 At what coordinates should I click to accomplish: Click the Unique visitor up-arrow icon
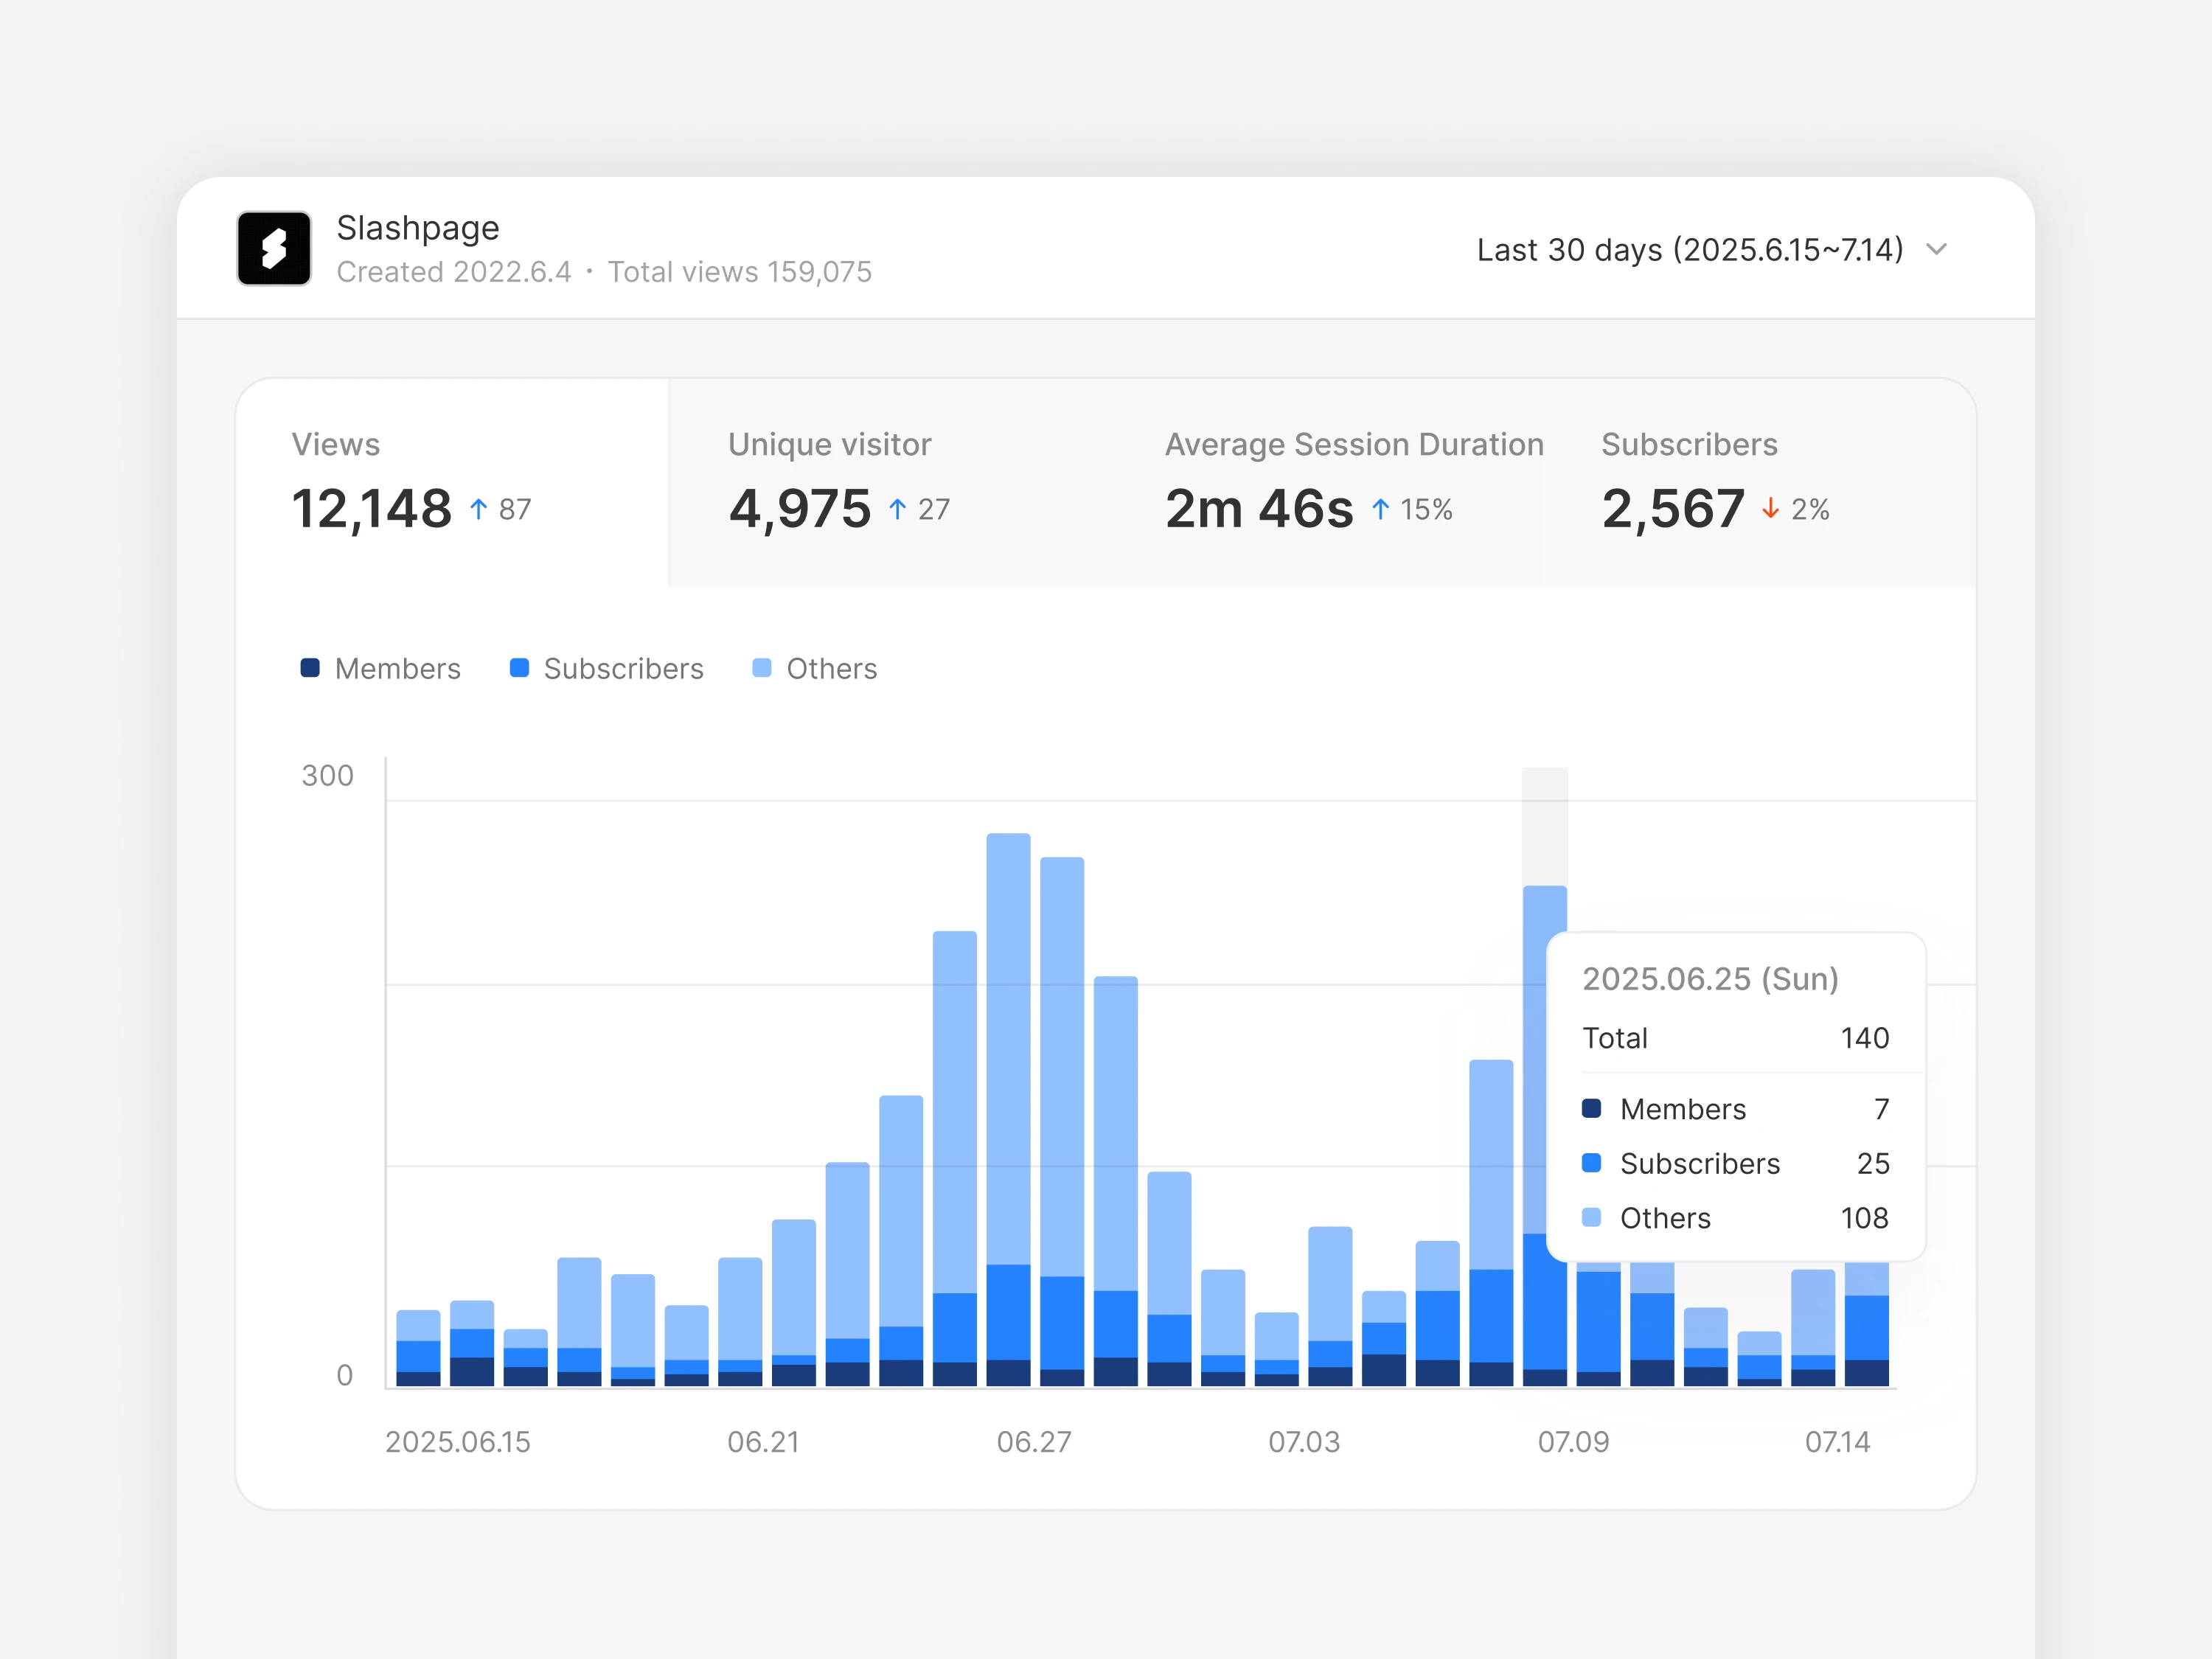(898, 509)
